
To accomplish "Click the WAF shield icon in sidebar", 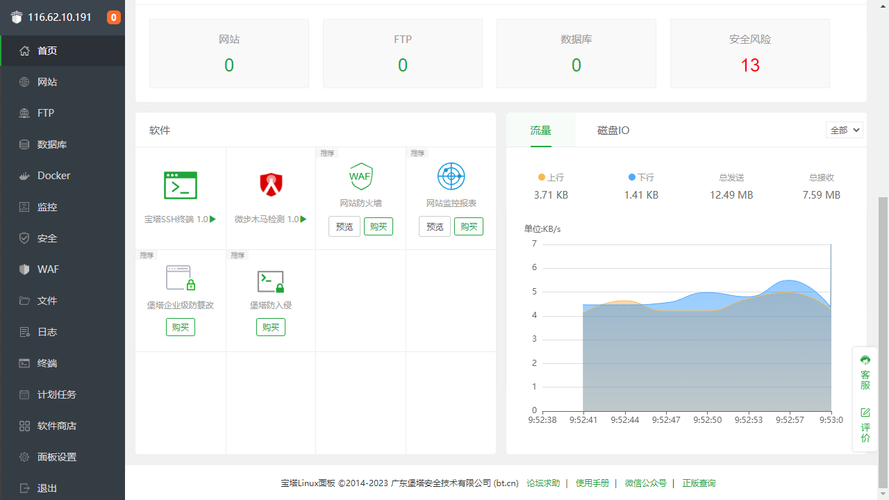I will (x=24, y=269).
